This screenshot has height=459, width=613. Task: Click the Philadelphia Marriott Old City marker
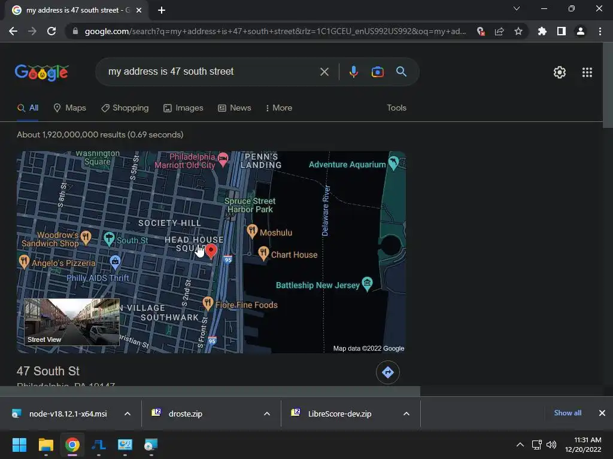223,159
